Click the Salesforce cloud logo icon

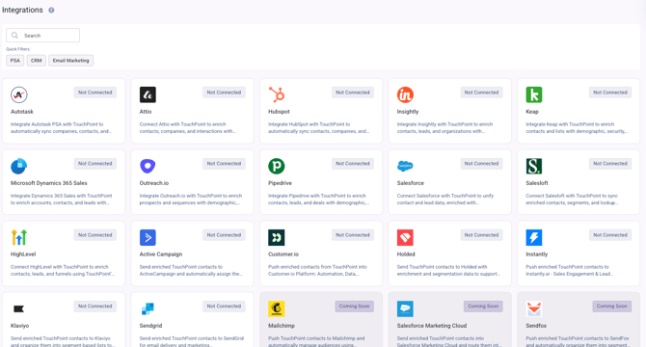tap(405, 166)
